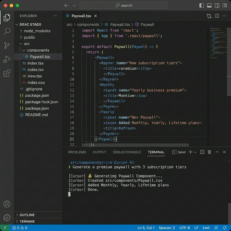This screenshot has height=231, width=231.
Task: Click the code minimap overview
Action: click(x=218, y=43)
